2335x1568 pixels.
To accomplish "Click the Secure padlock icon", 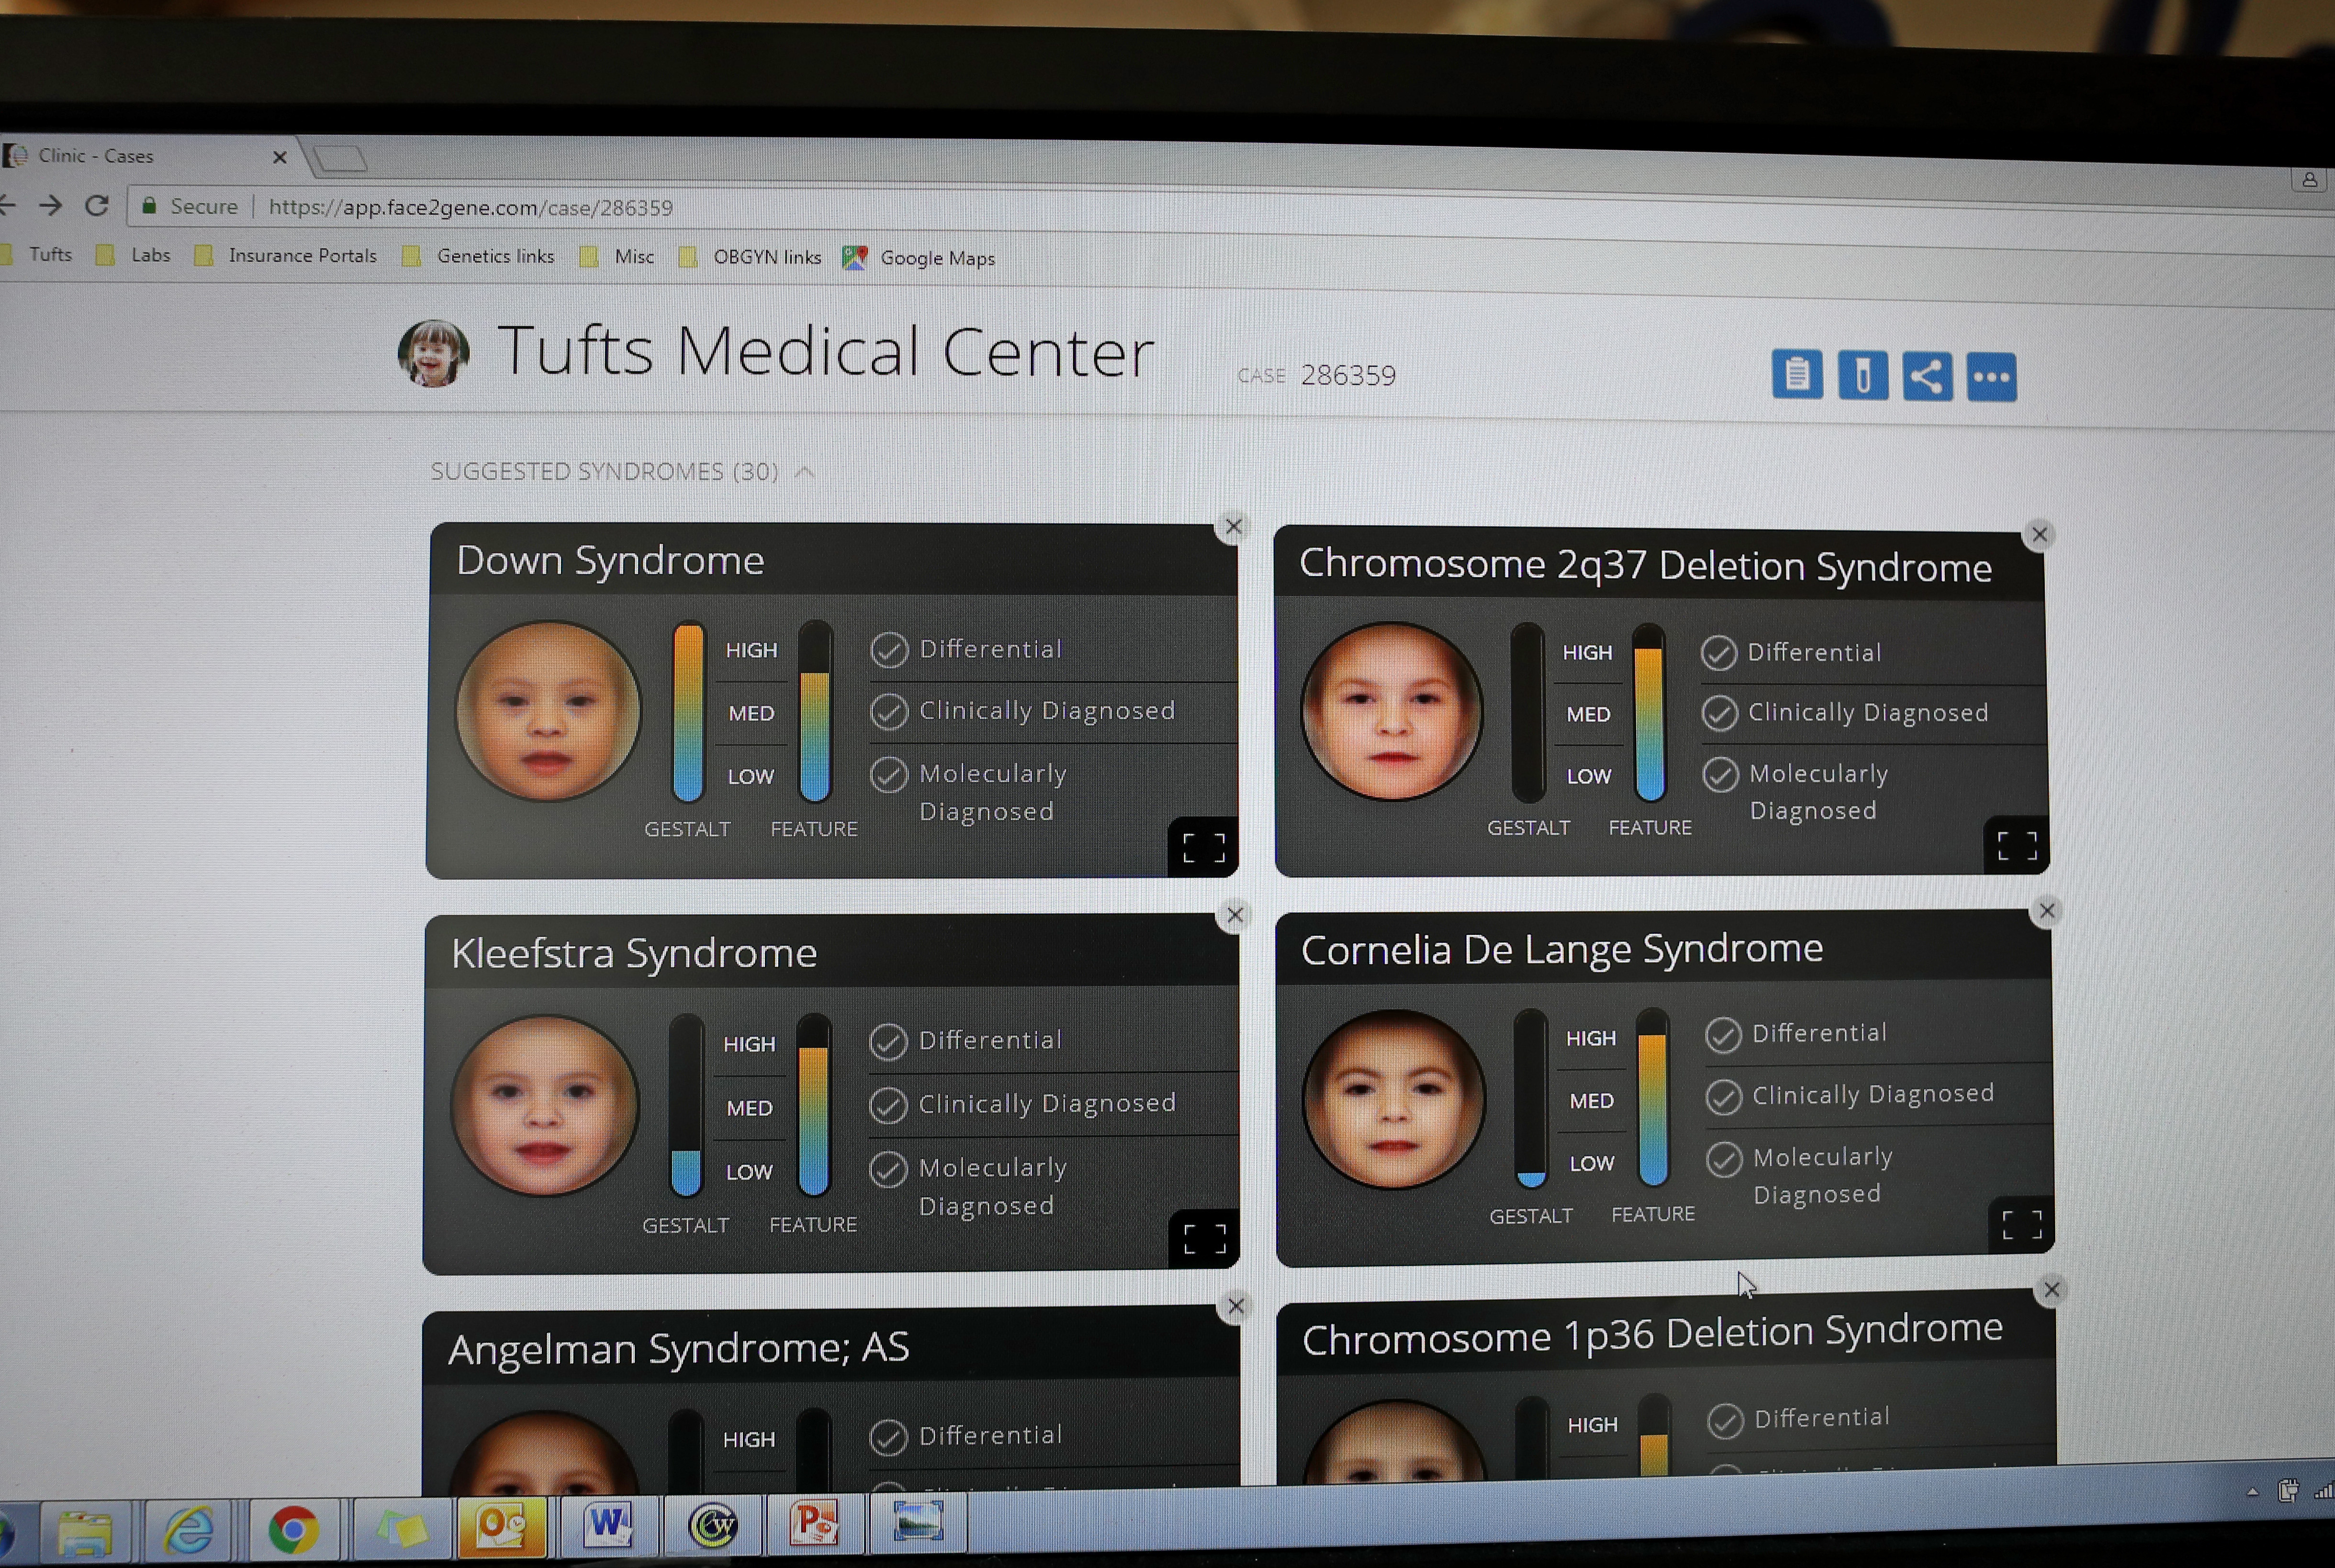I will [149, 206].
